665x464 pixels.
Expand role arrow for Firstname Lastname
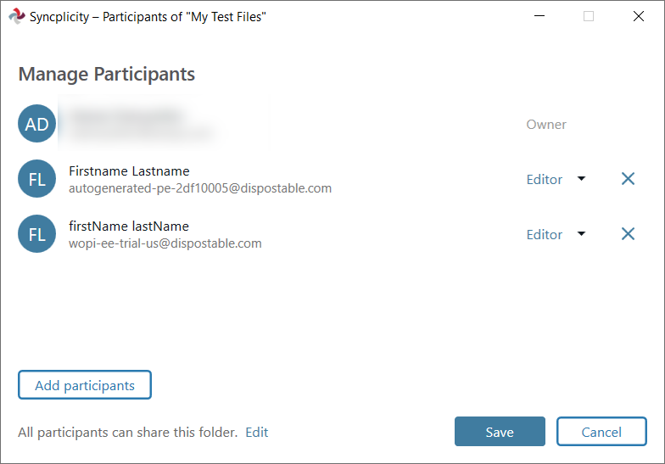(582, 178)
